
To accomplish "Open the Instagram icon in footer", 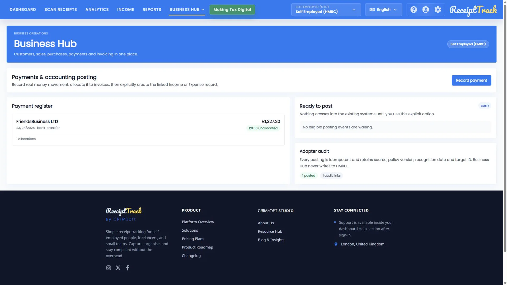I will tap(109, 268).
